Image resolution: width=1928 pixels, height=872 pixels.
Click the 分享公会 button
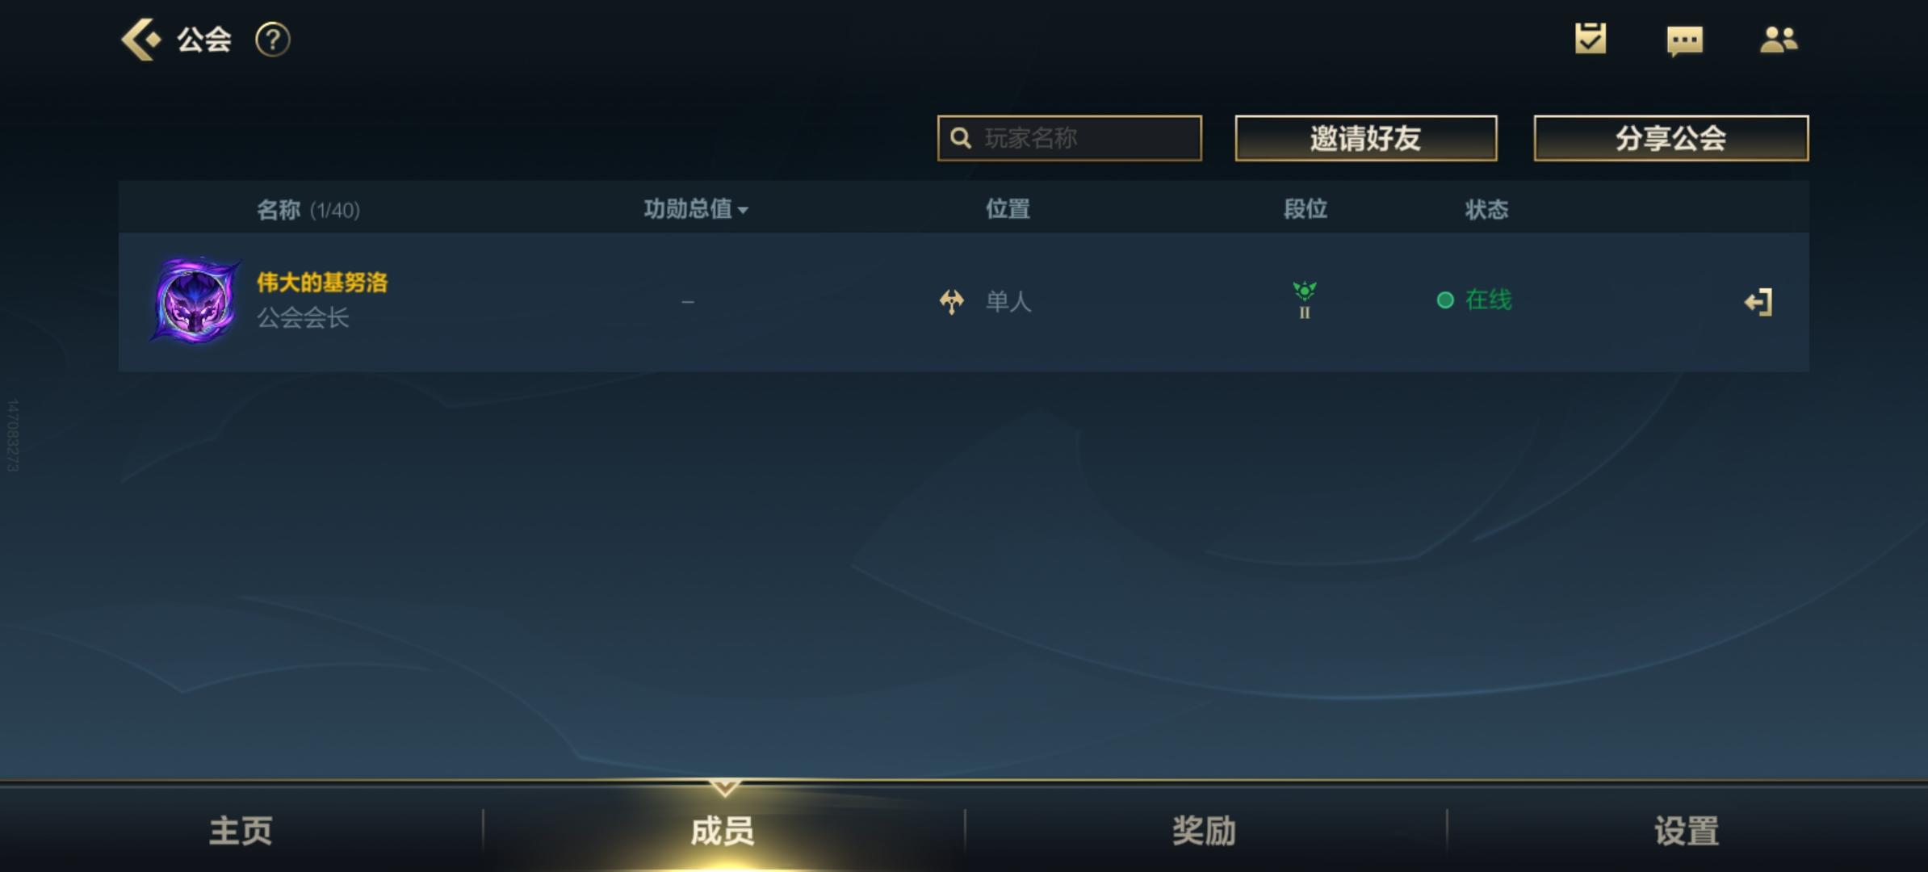[x=1671, y=138]
